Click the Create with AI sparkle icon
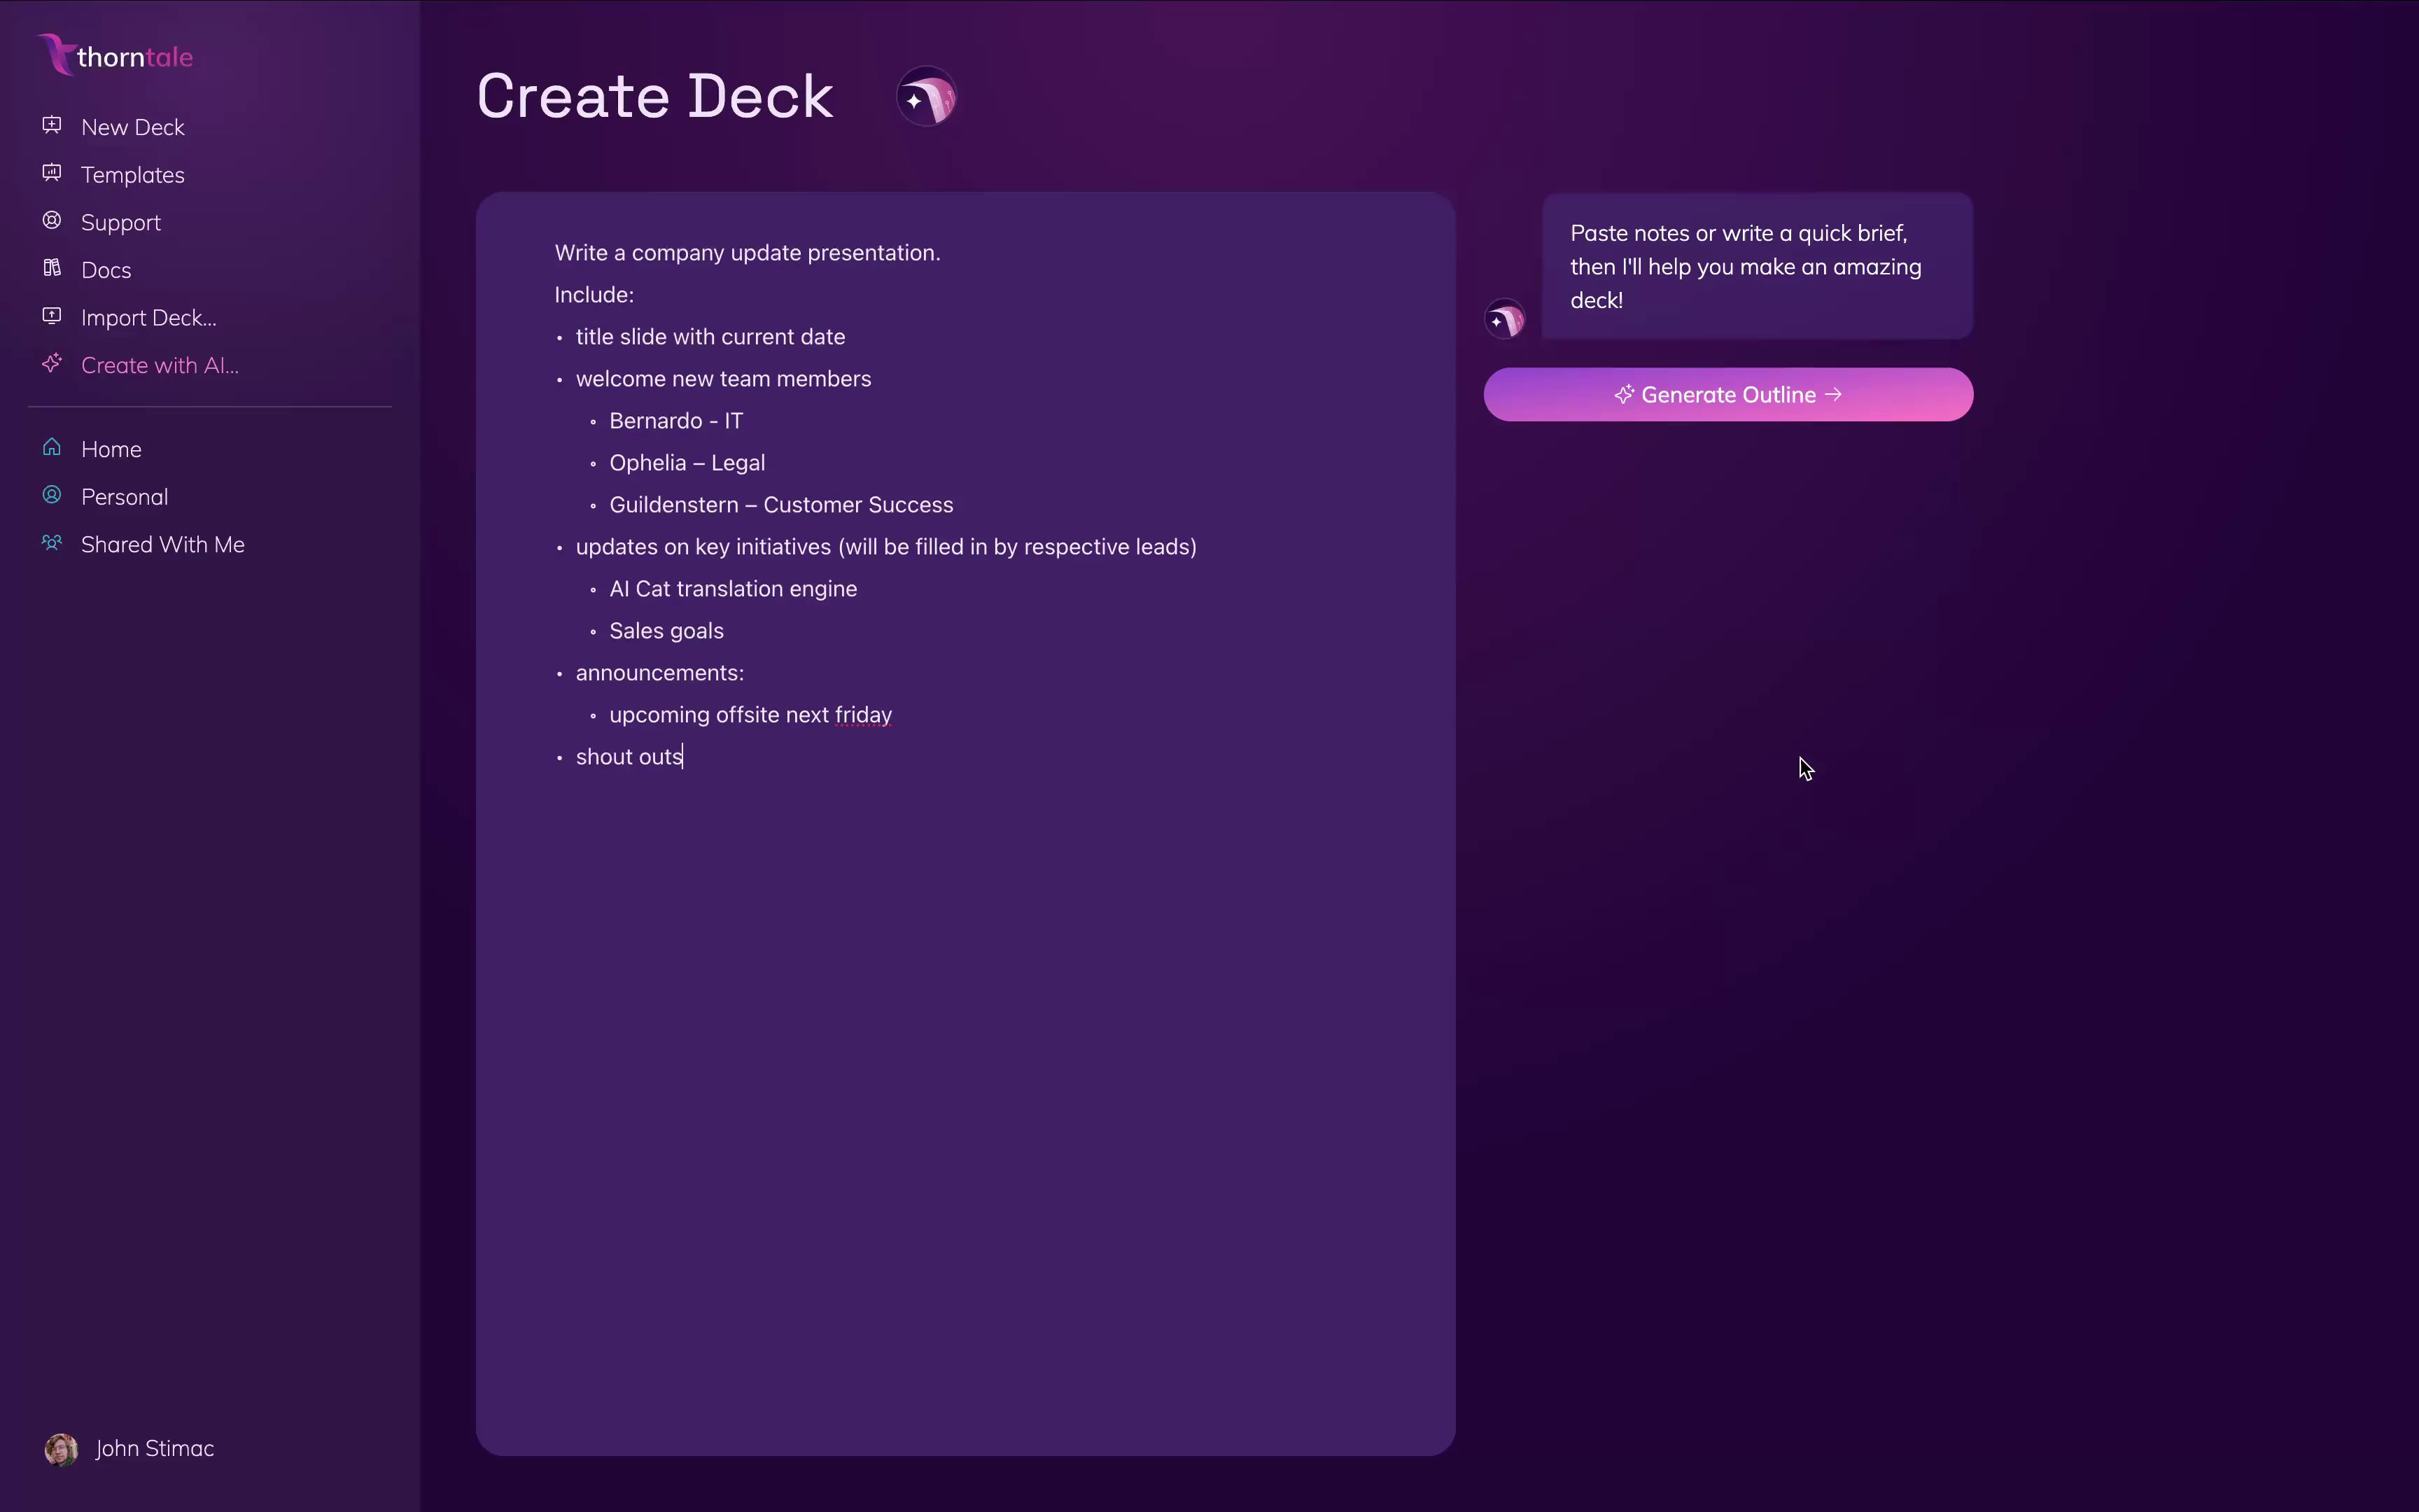Image resolution: width=2419 pixels, height=1512 pixels. click(52, 363)
